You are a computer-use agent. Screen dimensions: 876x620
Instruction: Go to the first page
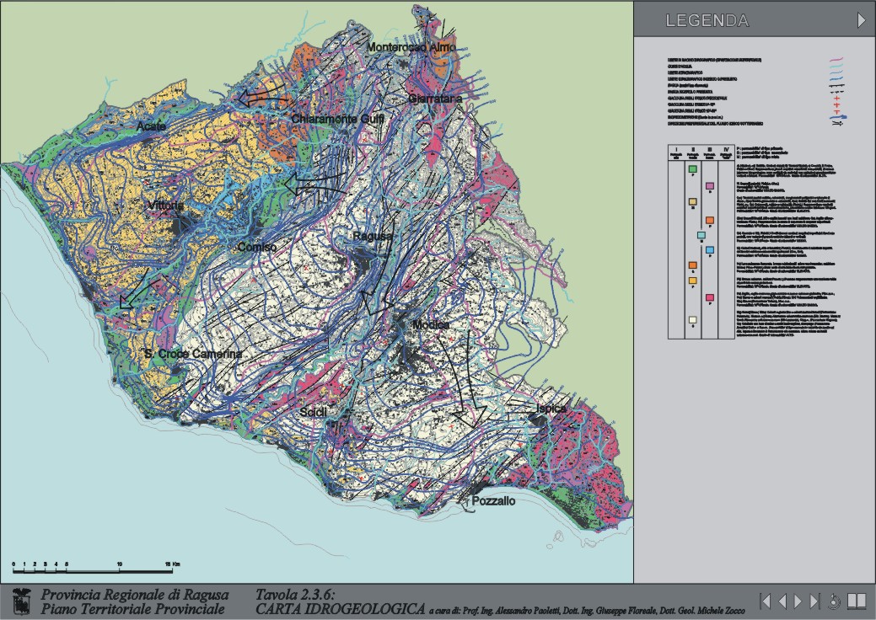point(766,601)
